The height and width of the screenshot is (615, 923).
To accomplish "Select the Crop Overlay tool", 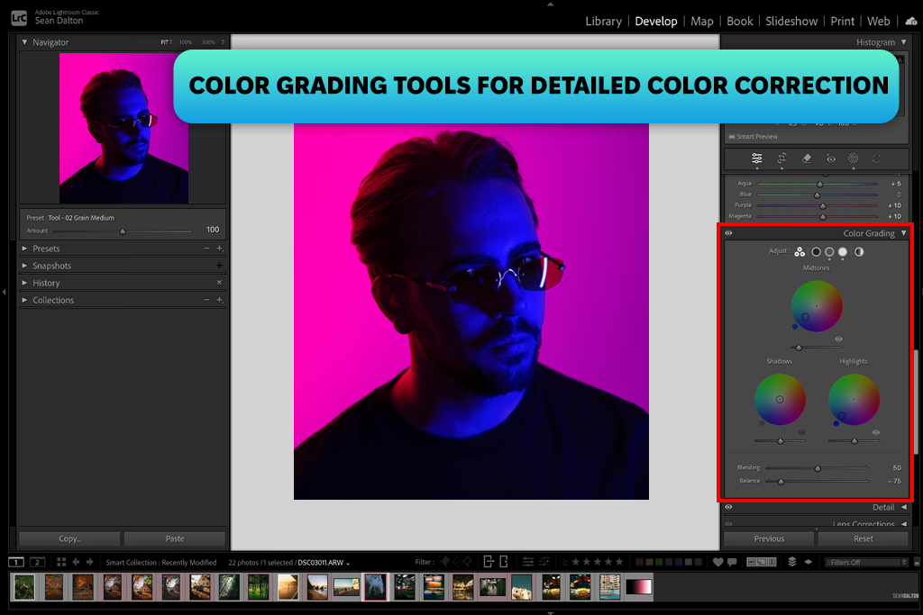I will (781, 158).
